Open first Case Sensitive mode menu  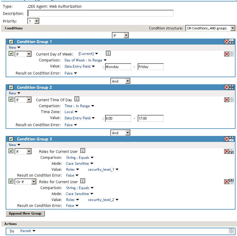[x=79, y=164]
